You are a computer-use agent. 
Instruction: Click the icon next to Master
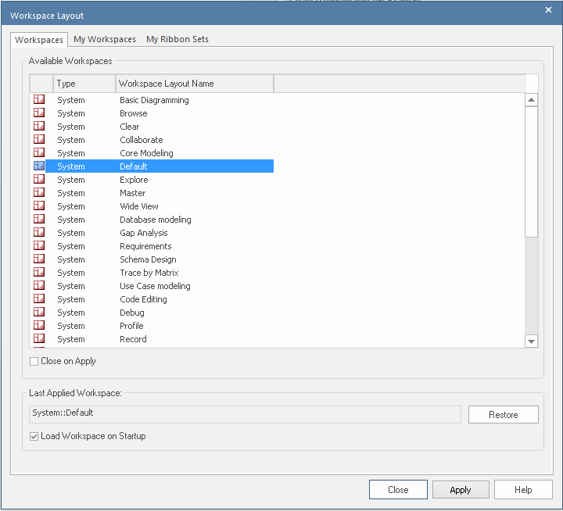point(39,193)
